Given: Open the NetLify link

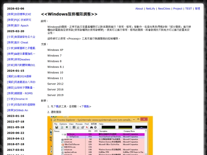Looking at the screenshot, I should (x=150, y=8).
